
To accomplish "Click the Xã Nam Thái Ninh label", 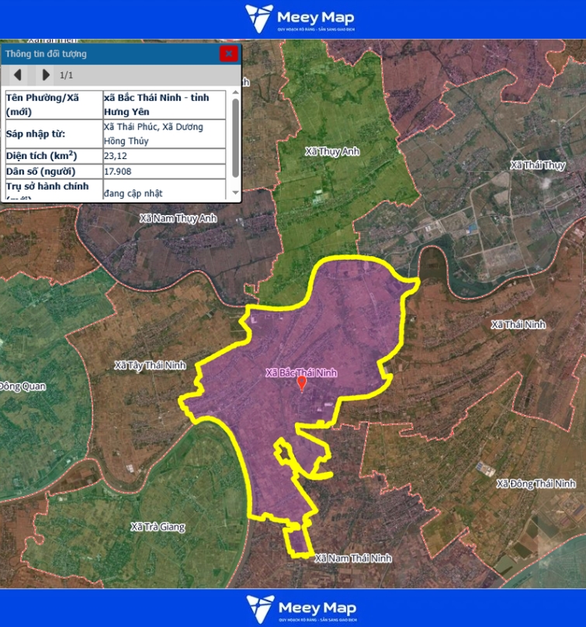I will click(353, 558).
